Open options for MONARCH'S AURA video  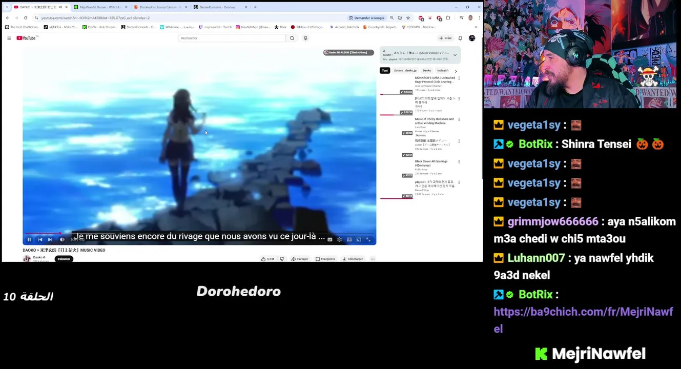[x=459, y=78]
